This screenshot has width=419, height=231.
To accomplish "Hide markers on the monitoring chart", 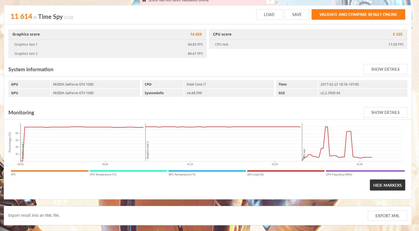I will click(387, 185).
